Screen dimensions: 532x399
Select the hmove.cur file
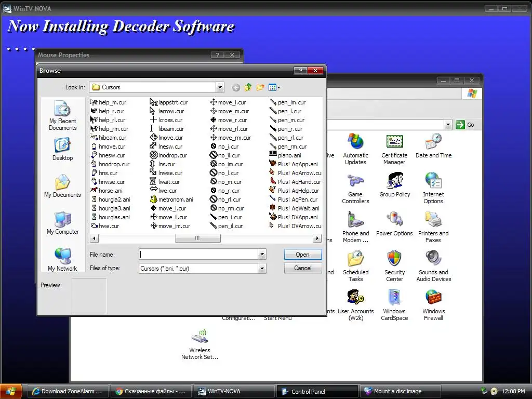108,146
